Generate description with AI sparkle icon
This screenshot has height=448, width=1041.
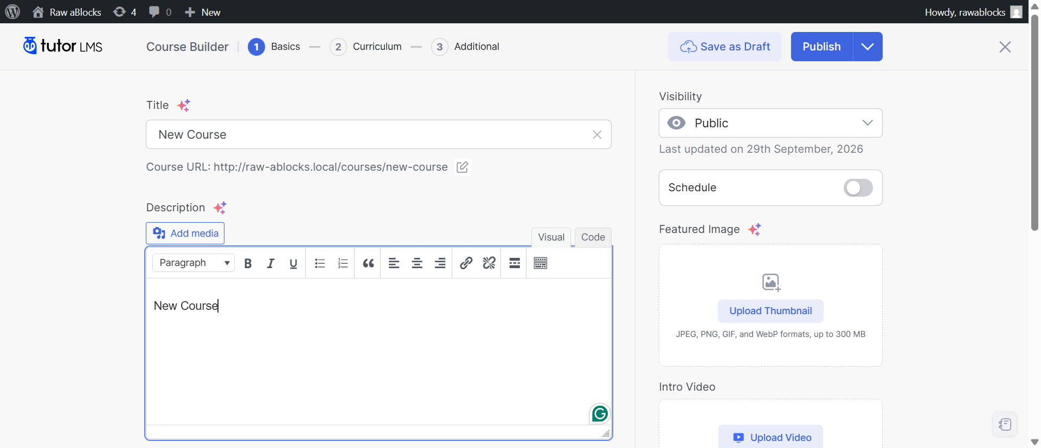pyautogui.click(x=220, y=207)
